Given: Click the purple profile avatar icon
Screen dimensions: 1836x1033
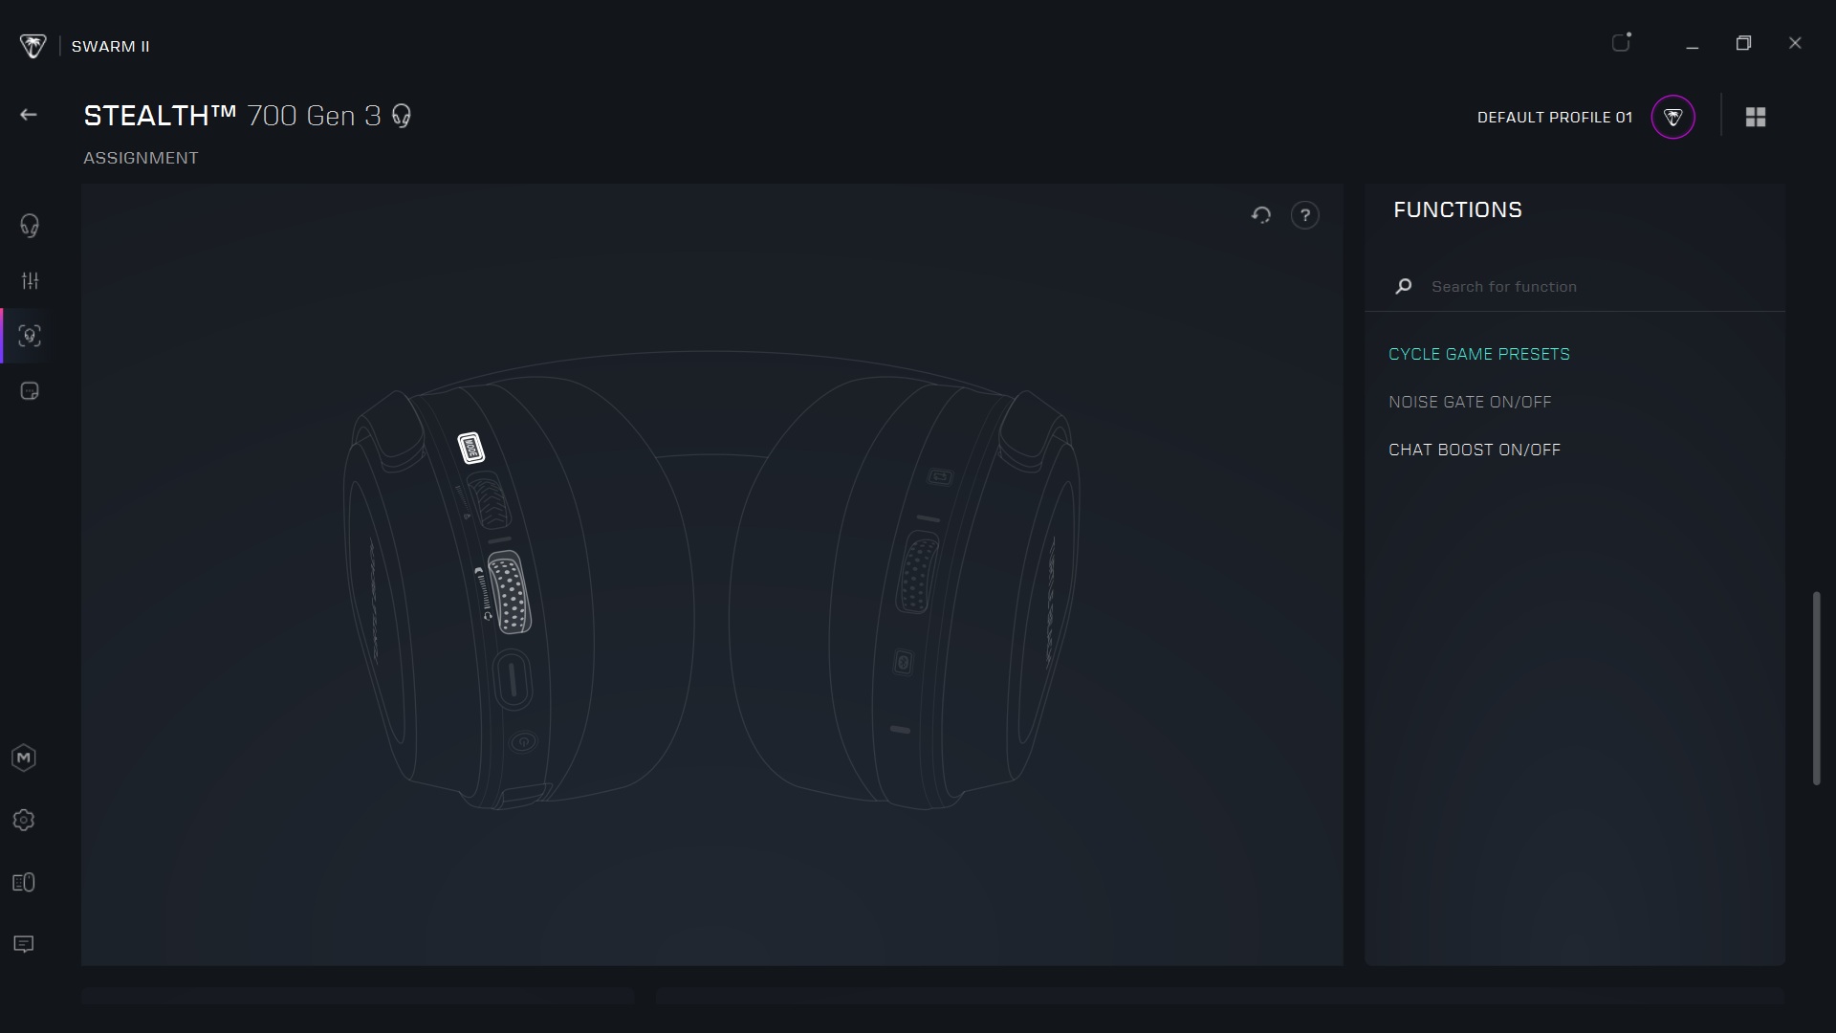Looking at the screenshot, I should pyautogui.click(x=1672, y=117).
